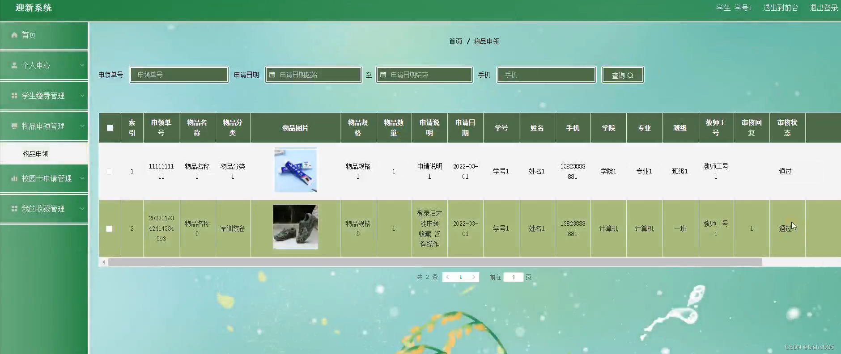The width and height of the screenshot is (841, 354).
Task: Click the 物品规格5 cell
Action: pyautogui.click(x=358, y=228)
